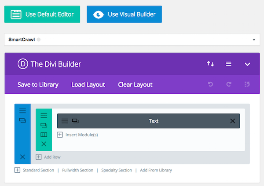Click the Insert Module(s) plus icon
Viewport: 264px width, 186px height.
[x=60, y=135]
